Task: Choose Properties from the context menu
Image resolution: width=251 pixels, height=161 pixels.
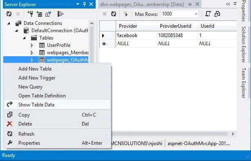Action: 57,143
